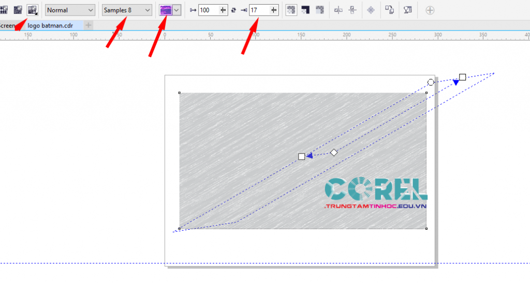Image resolution: width=530 pixels, height=283 pixels.
Task: Click the quick customize plus button
Action: pyautogui.click(x=430, y=10)
